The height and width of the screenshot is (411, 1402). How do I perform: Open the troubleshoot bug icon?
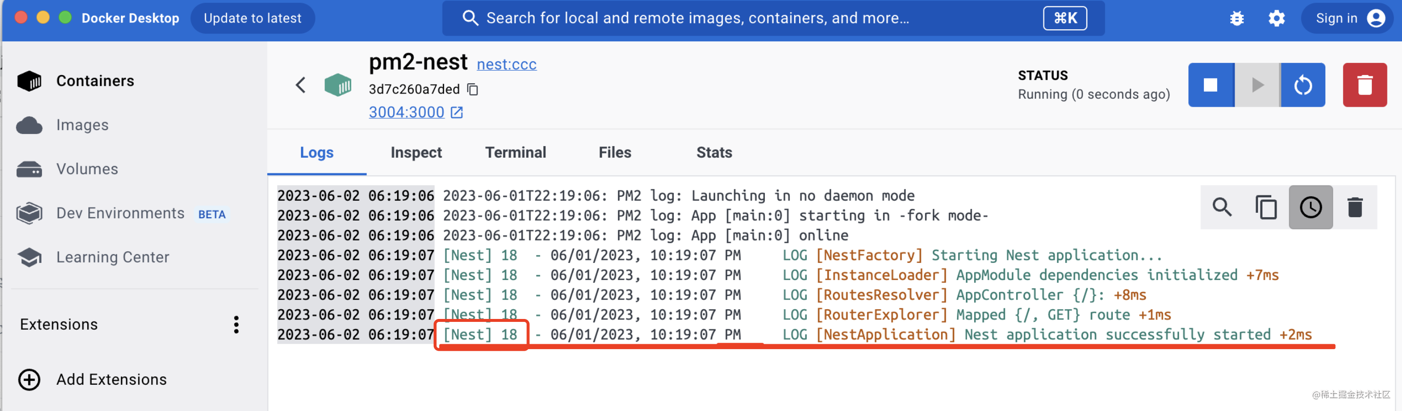[1237, 19]
